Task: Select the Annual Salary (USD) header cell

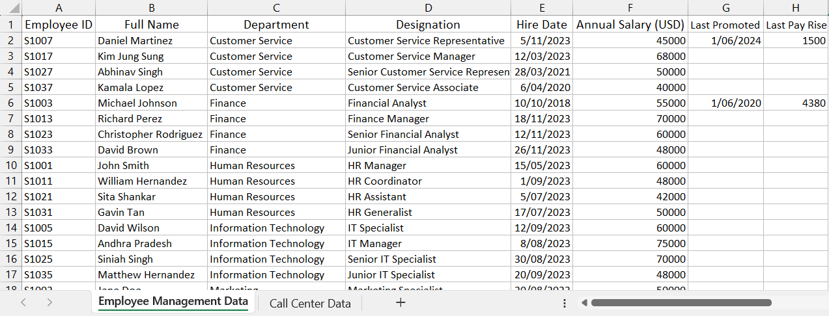Action: click(630, 25)
